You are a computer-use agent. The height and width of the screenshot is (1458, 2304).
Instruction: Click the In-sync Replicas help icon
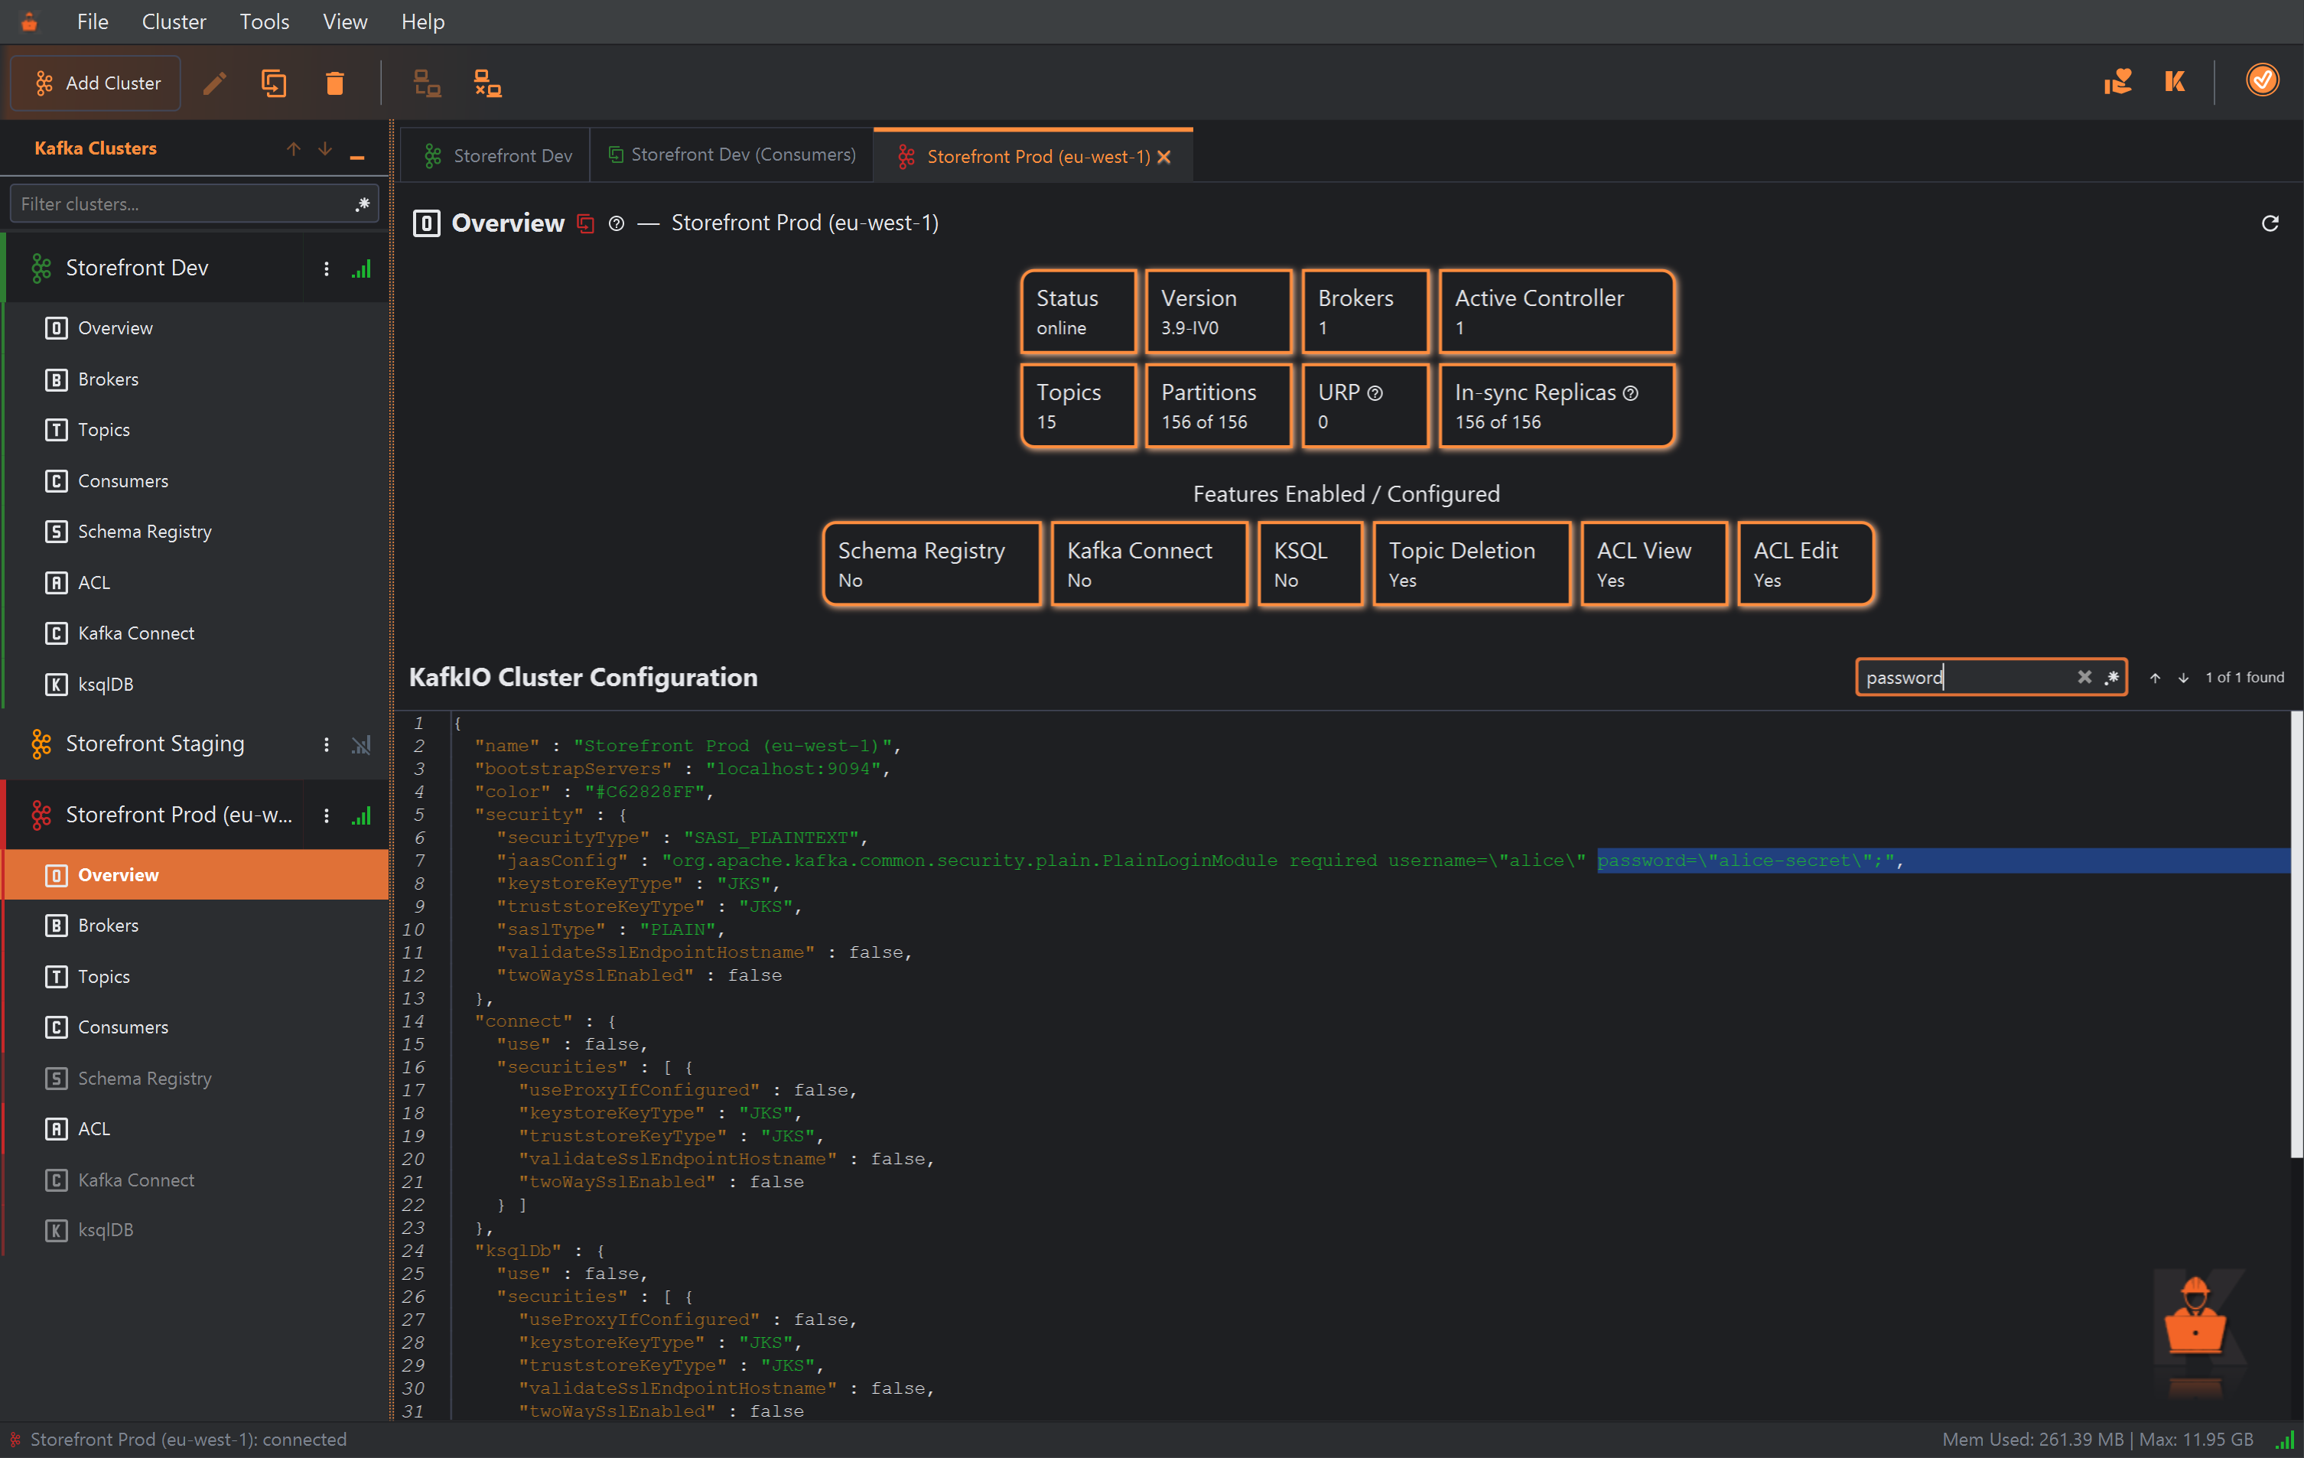click(1630, 393)
